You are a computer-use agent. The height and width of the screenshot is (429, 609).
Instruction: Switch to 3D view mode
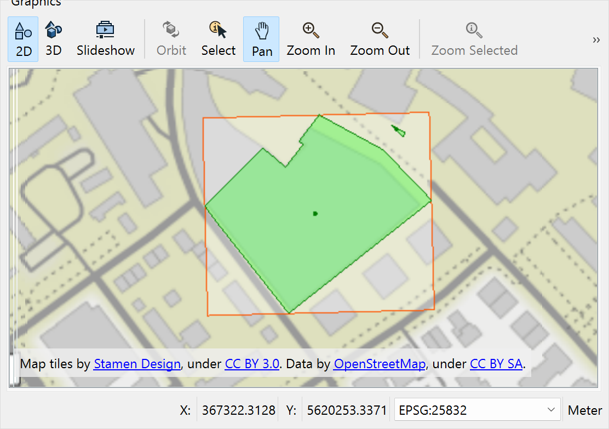pyautogui.click(x=53, y=39)
